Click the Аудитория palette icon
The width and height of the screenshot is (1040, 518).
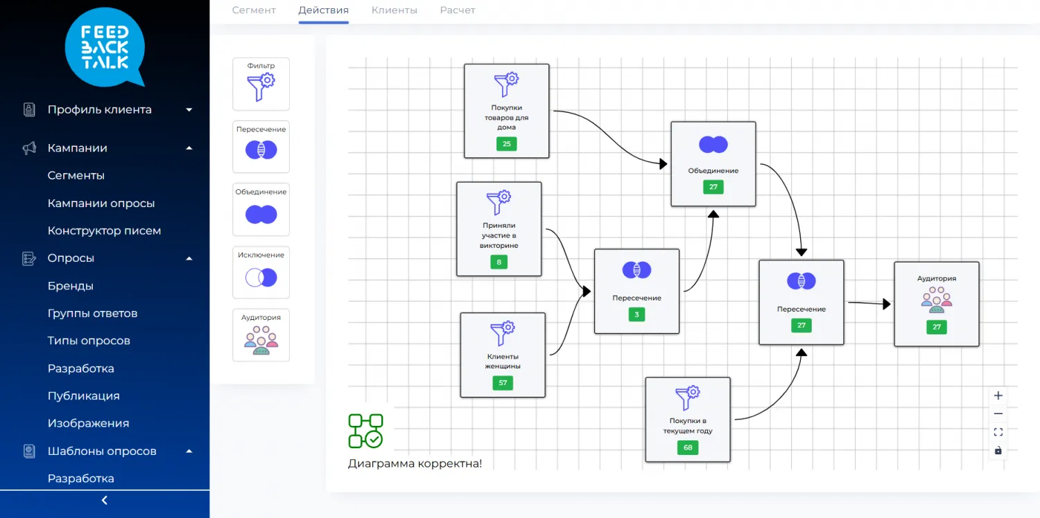261,336
